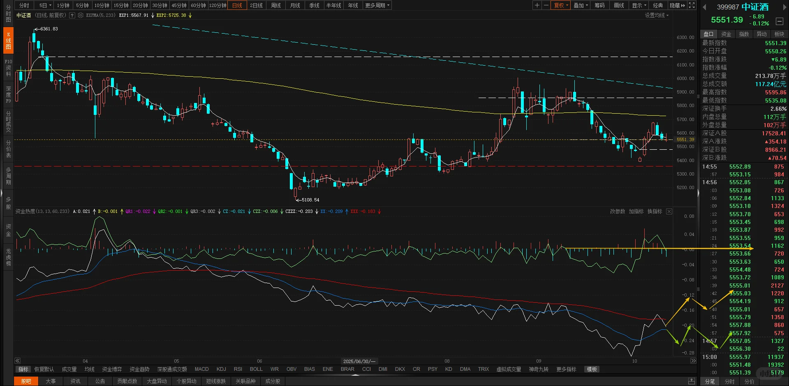The height and width of the screenshot is (386, 789).
Task: Open the 显示 display dropdown
Action: tap(639, 5)
